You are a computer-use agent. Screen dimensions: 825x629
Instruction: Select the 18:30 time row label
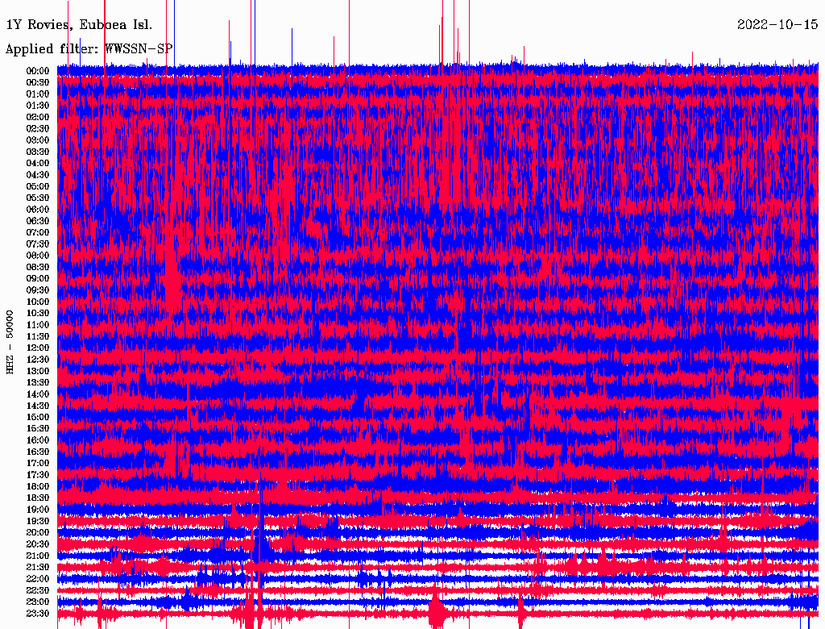pos(38,498)
